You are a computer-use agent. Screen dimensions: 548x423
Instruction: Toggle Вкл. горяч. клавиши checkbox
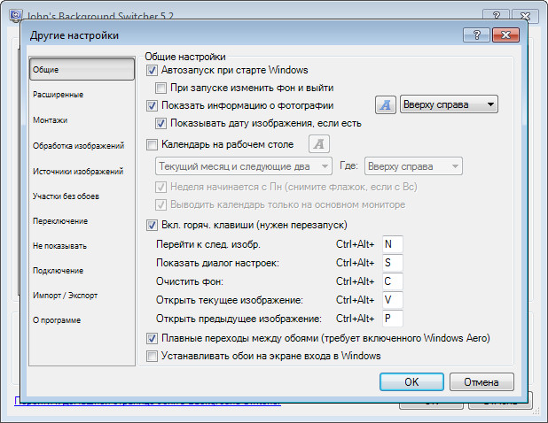(152, 225)
